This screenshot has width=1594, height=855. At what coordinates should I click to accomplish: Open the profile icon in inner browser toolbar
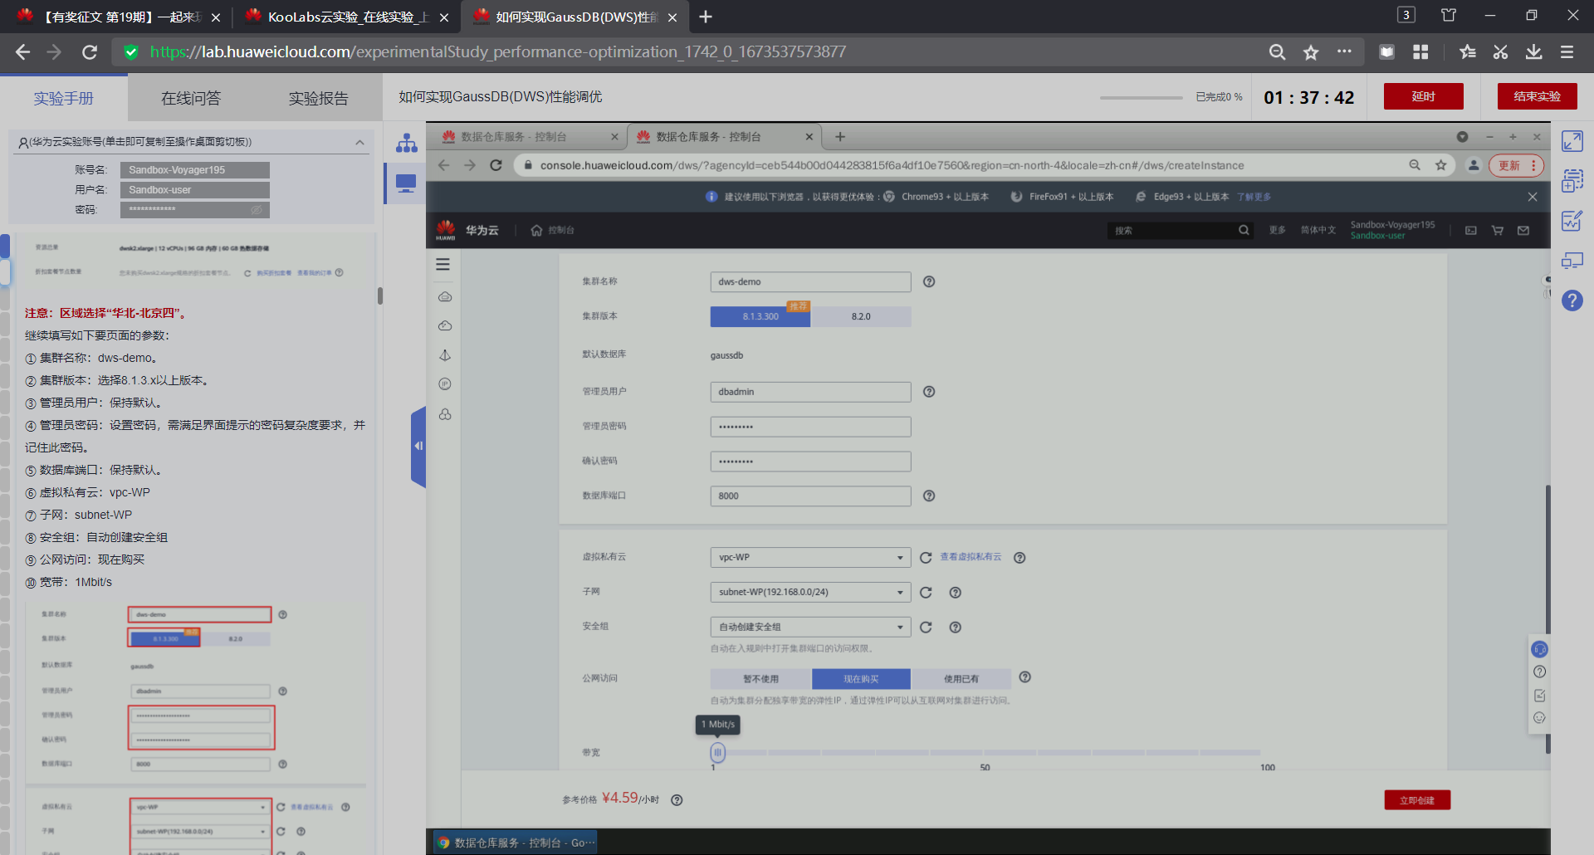coord(1474,165)
